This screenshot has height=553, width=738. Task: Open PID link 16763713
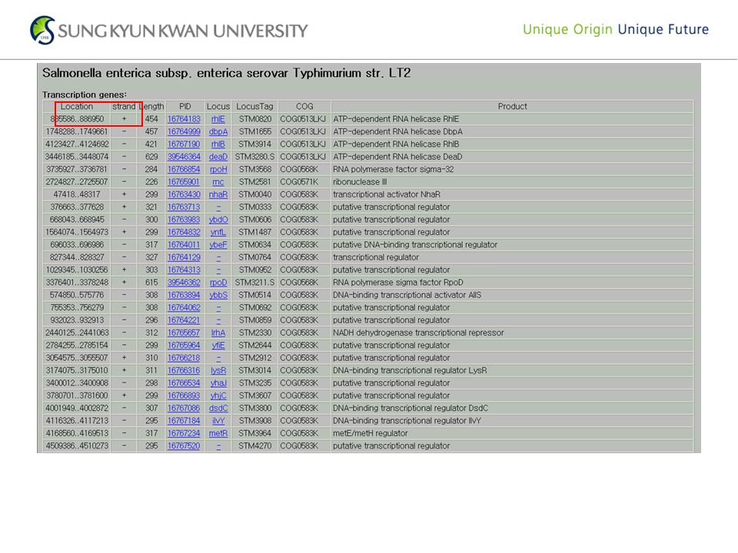tap(184, 207)
